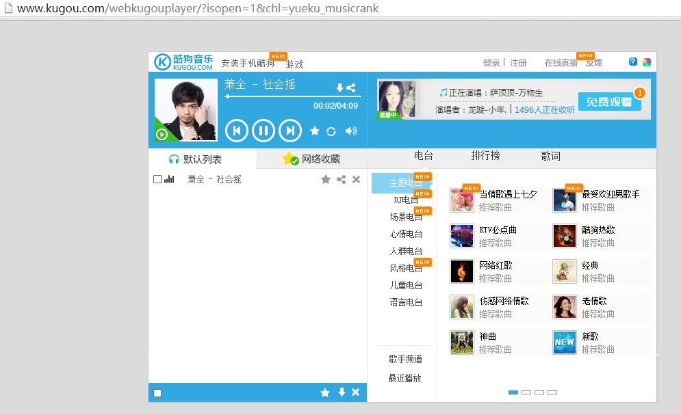Open the 排行榜 tab
This screenshot has width=681, height=415.
point(485,155)
